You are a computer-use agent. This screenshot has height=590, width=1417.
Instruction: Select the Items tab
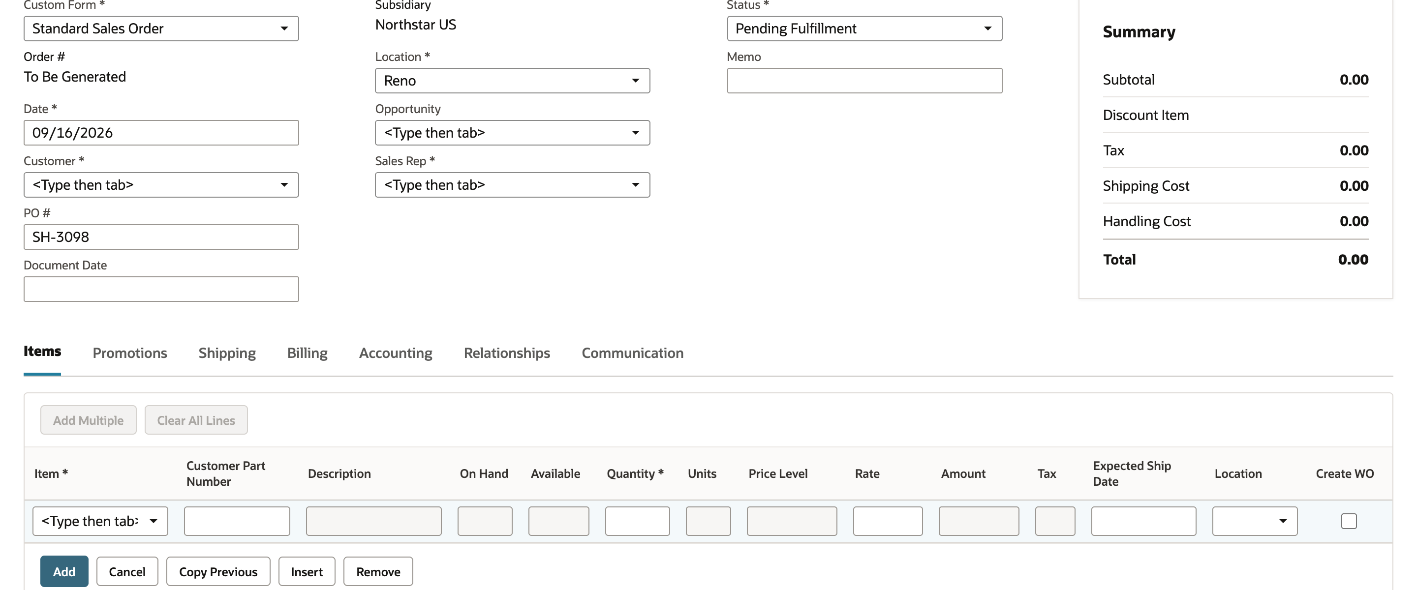click(x=42, y=352)
